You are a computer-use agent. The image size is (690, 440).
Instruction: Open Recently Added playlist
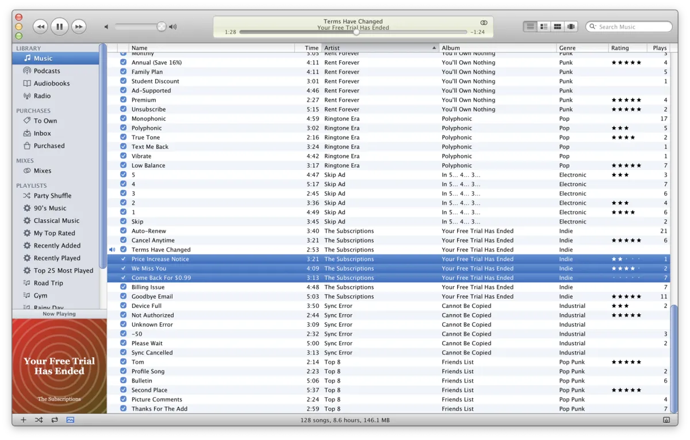(x=56, y=245)
